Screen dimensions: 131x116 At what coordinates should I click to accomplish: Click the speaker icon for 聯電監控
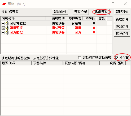[x=7, y=28]
